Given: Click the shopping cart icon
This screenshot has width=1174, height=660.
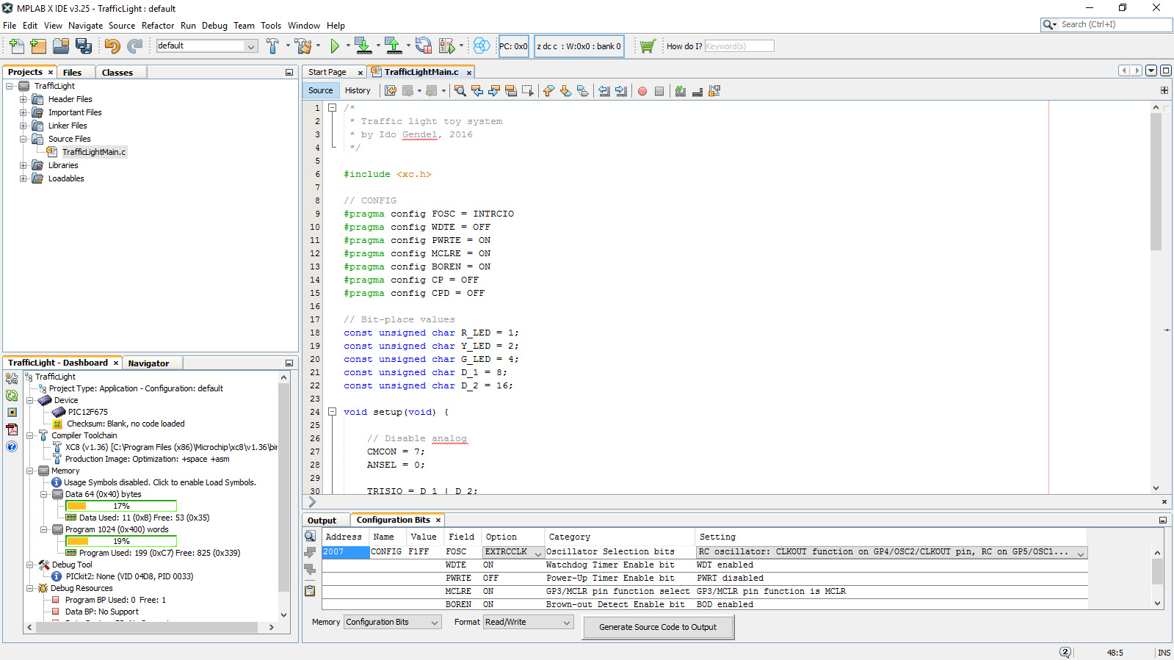Looking at the screenshot, I should [647, 46].
